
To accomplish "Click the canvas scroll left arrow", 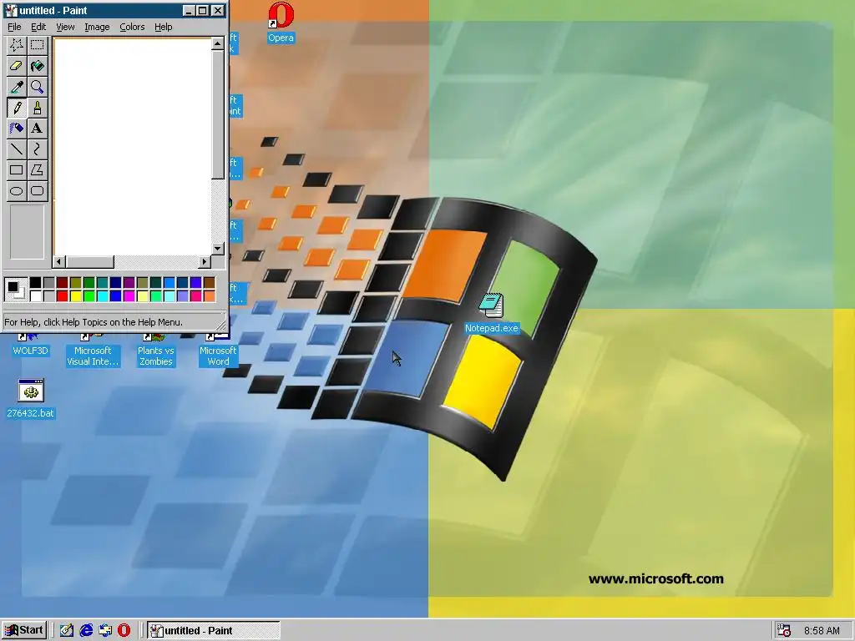I will pos(59,261).
